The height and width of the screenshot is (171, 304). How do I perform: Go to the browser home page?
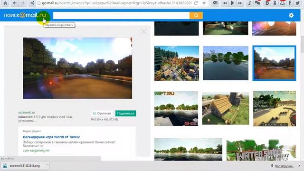5,3
